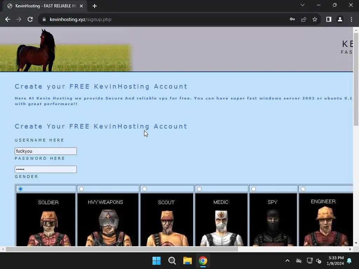This screenshot has height=269, width=359.
Task: Click the Spy character image
Action: coord(273,220)
